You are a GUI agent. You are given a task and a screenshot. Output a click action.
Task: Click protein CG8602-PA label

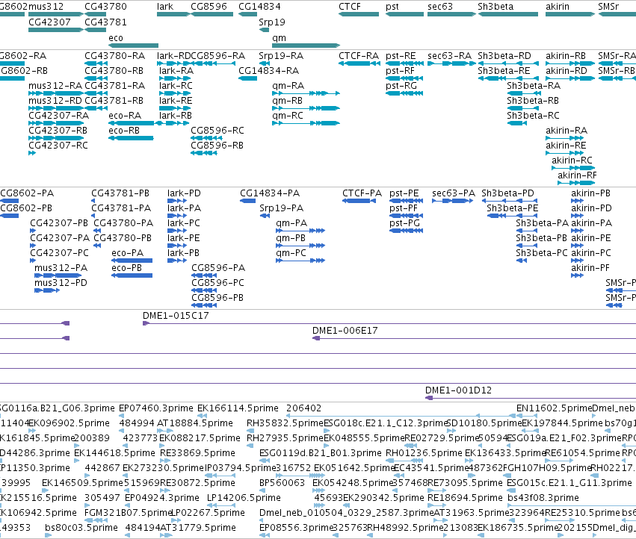tap(27, 193)
